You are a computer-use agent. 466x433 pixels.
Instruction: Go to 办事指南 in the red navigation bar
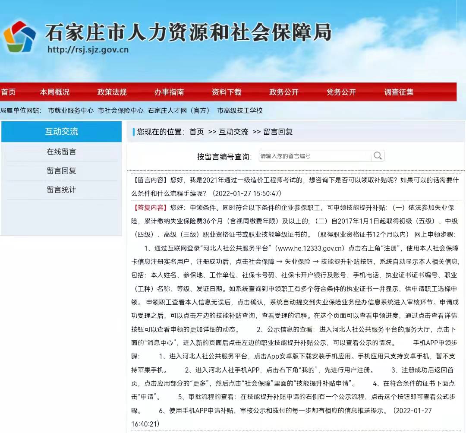point(169,92)
